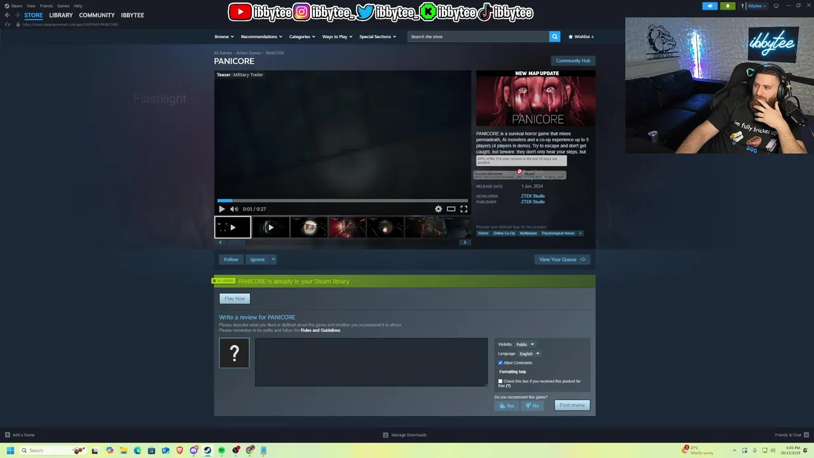Play the trailer video
Viewport: 814px width, 458px height.
(x=221, y=209)
